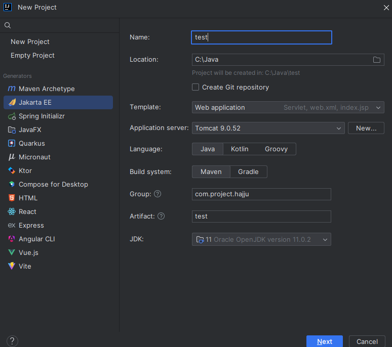
Task: Select the HTML generator label
Action: pos(28,198)
